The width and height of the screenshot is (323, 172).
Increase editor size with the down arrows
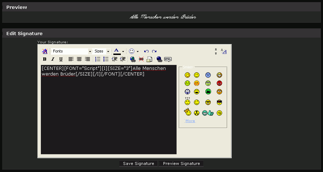[216, 53]
